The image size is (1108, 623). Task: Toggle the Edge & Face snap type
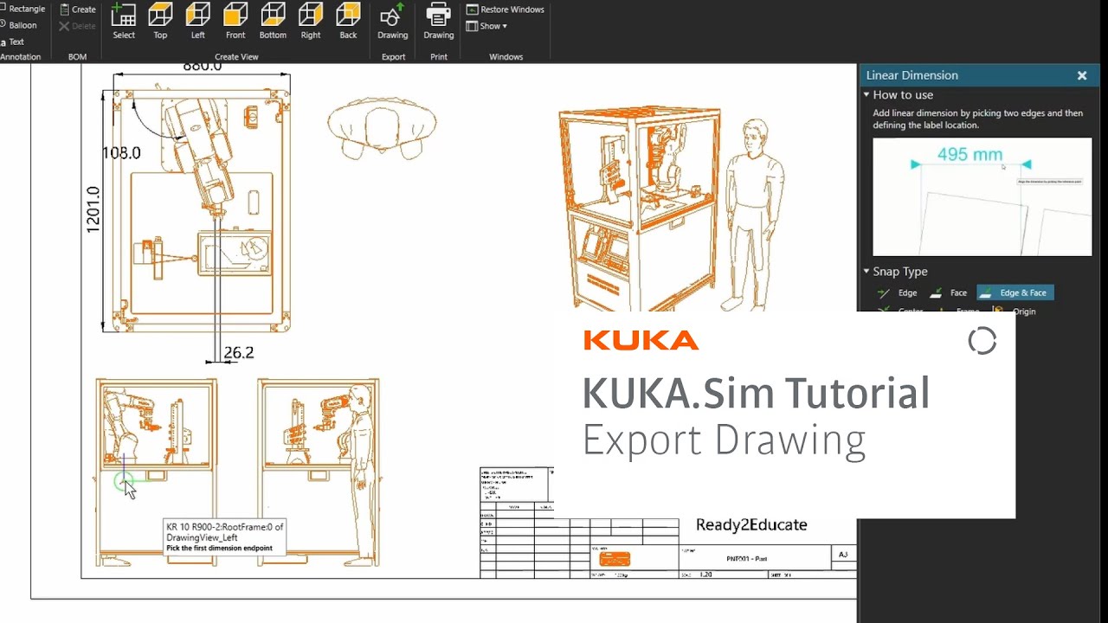point(1015,292)
